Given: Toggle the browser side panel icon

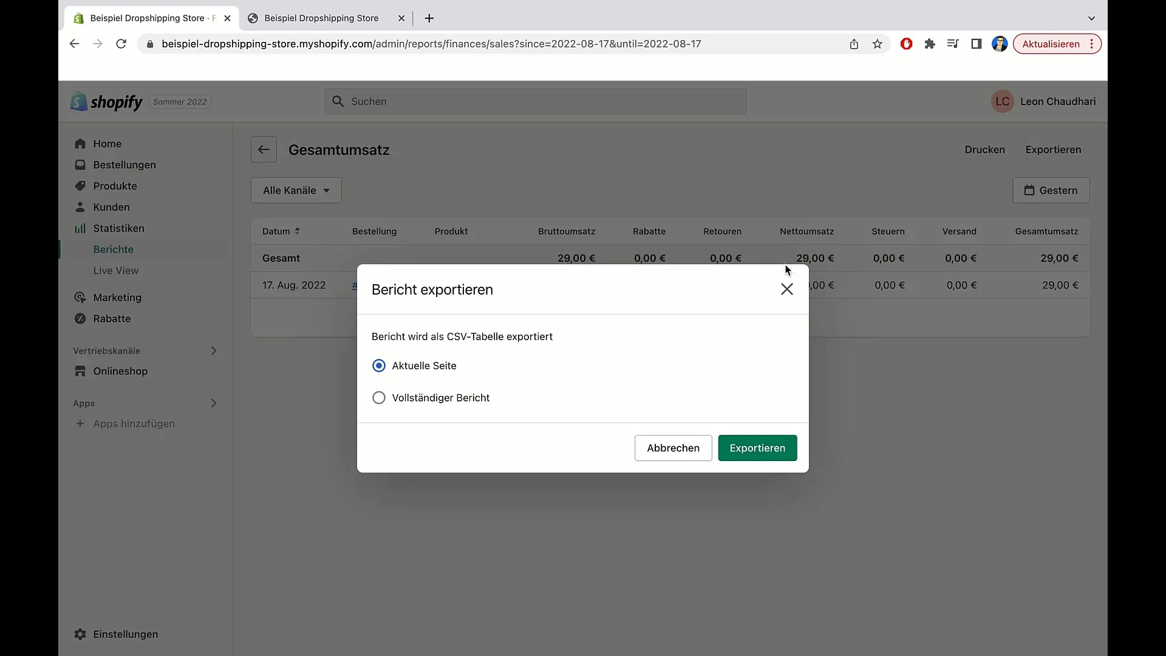Looking at the screenshot, I should [x=976, y=44].
